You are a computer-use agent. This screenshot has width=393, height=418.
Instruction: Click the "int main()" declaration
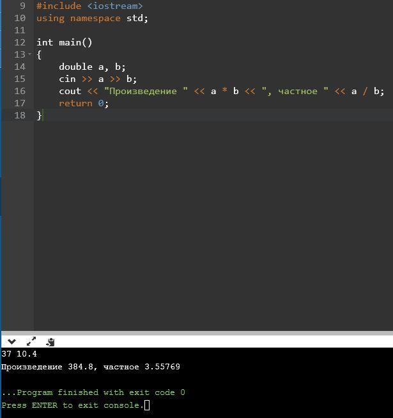(x=64, y=42)
